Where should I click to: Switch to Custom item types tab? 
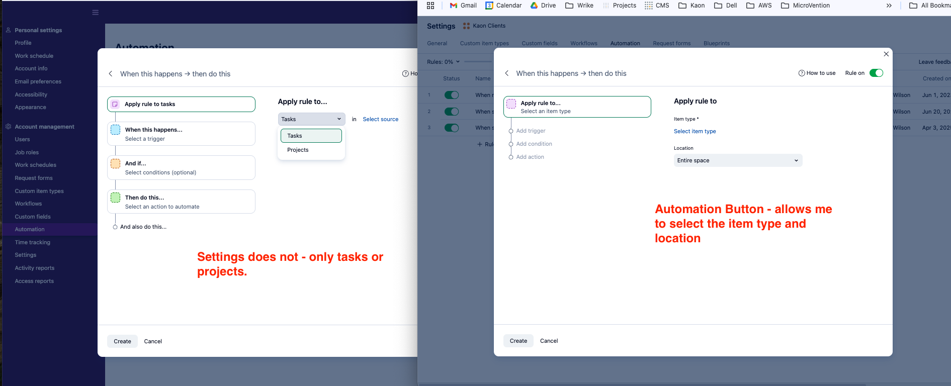(484, 43)
